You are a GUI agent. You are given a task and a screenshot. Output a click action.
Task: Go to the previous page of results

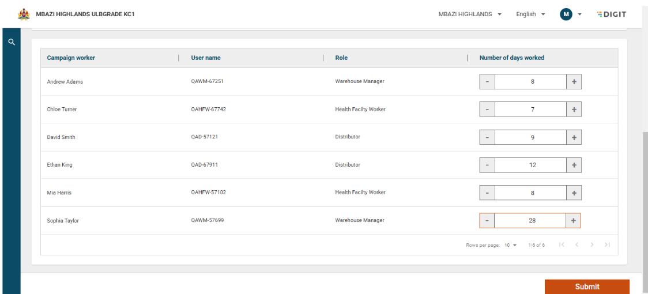click(x=577, y=245)
